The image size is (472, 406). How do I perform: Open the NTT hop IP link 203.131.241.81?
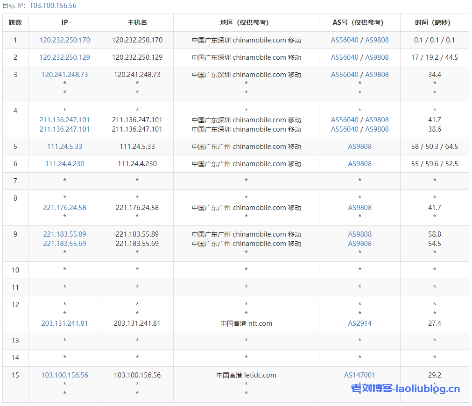click(x=64, y=323)
